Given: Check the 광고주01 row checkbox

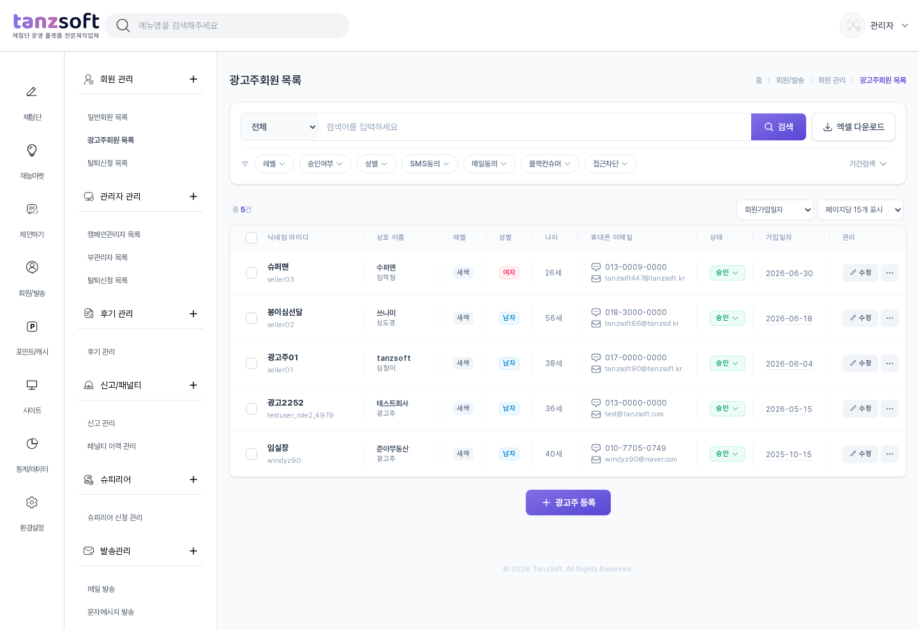Looking at the screenshot, I should (251, 363).
